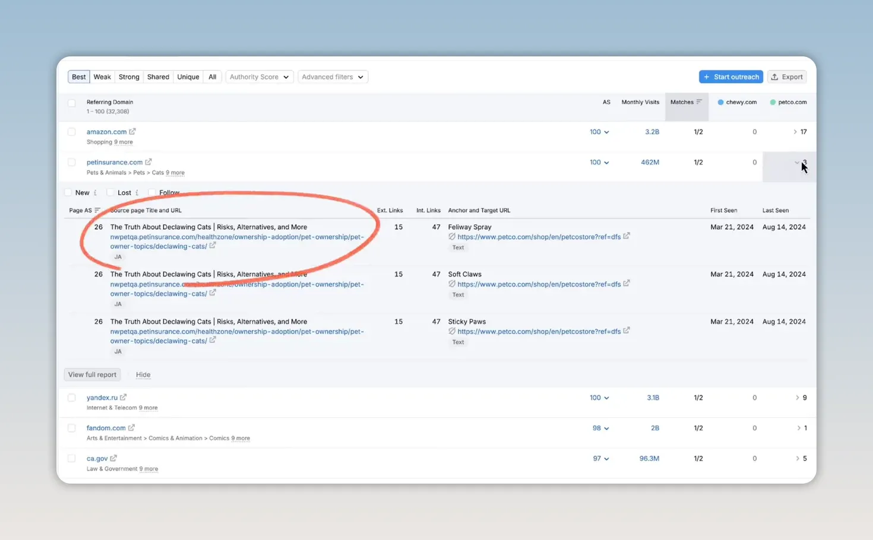873x540 pixels.
Task: Open the fandom.com domain link
Action: click(106, 428)
